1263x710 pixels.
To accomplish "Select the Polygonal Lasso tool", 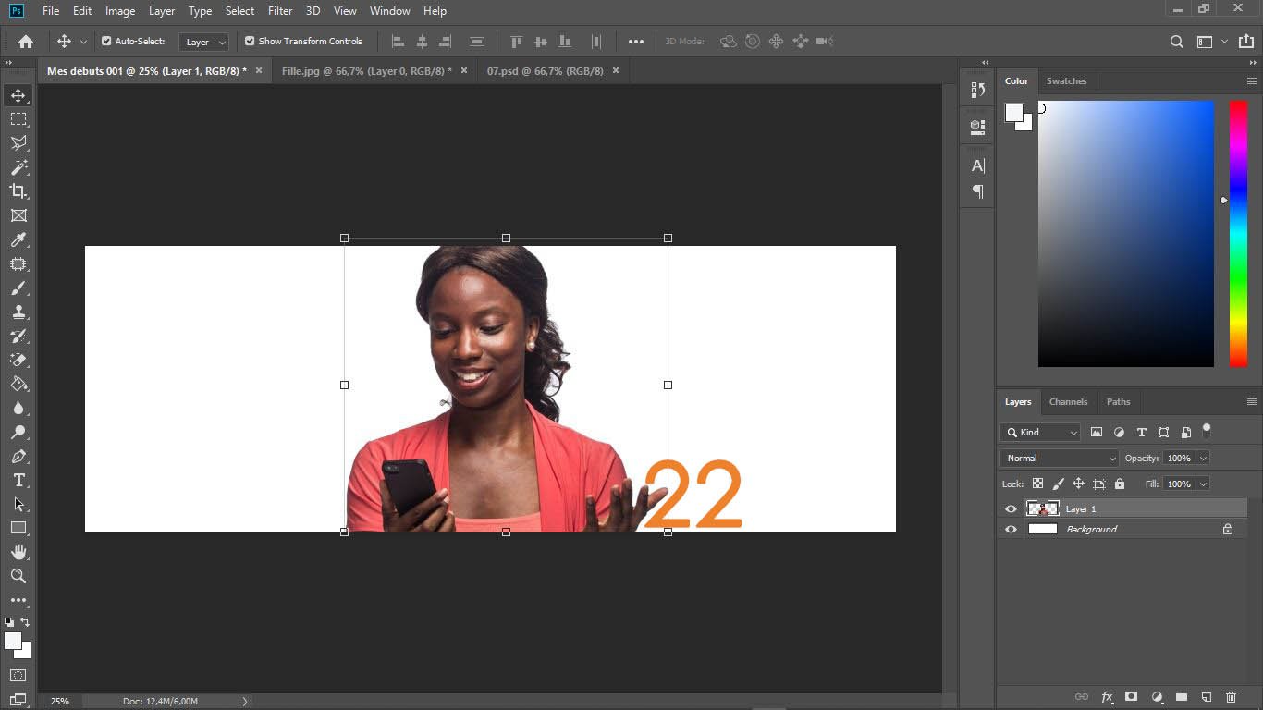I will click(18, 143).
